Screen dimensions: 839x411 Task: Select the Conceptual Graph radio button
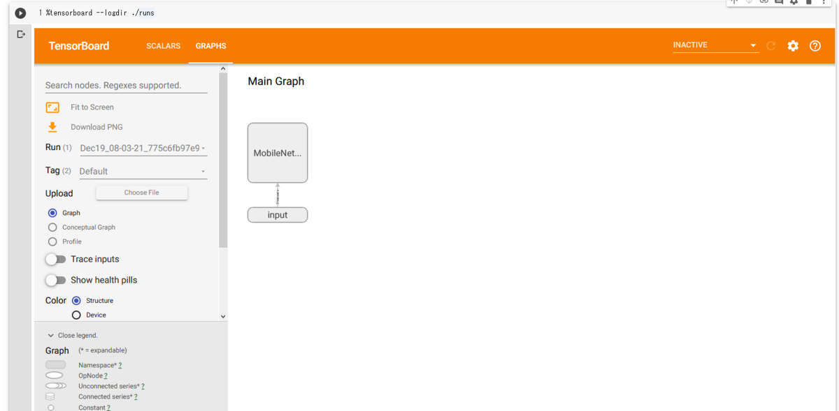(52, 227)
